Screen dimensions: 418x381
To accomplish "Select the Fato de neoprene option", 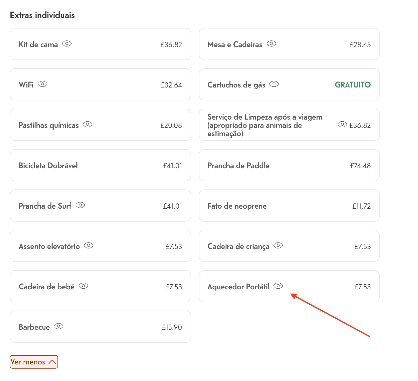I will [289, 206].
